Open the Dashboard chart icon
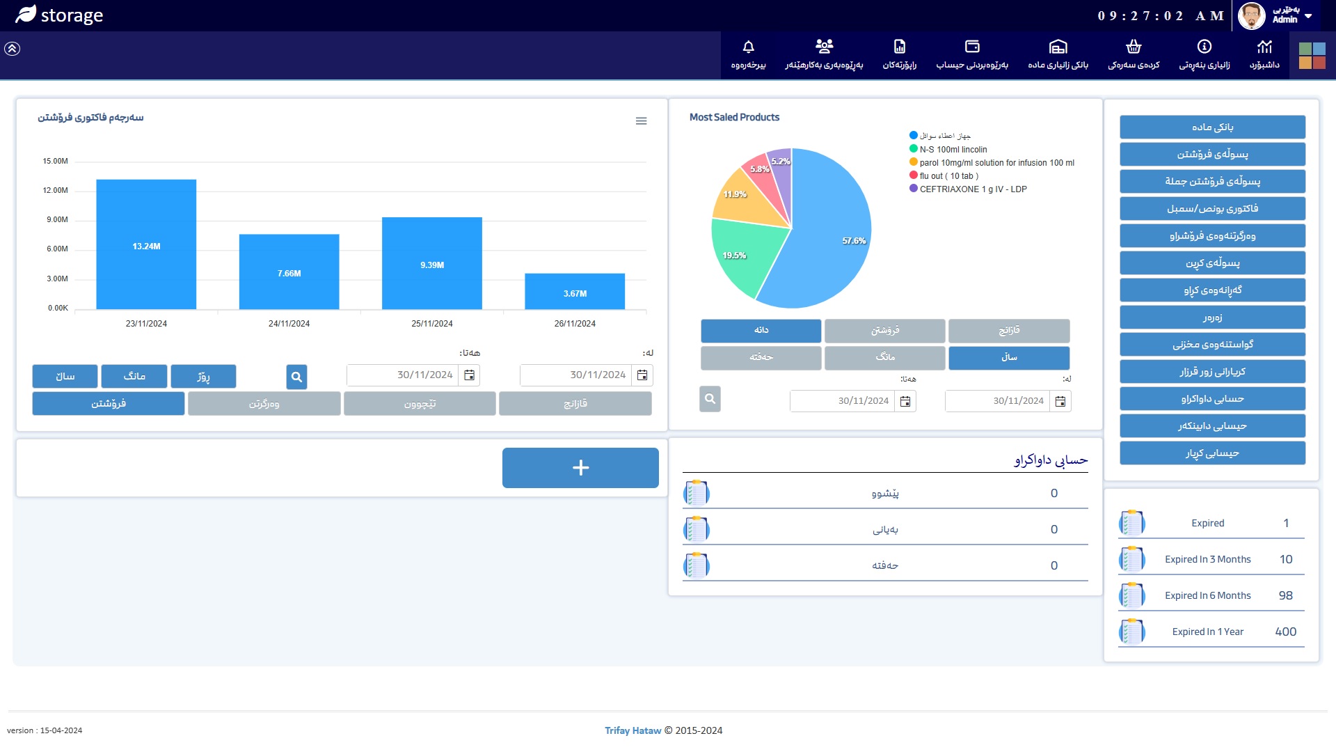The image size is (1336, 752). click(x=1264, y=47)
